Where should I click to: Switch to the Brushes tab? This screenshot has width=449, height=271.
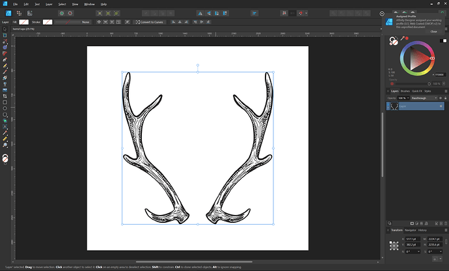pyautogui.click(x=405, y=91)
